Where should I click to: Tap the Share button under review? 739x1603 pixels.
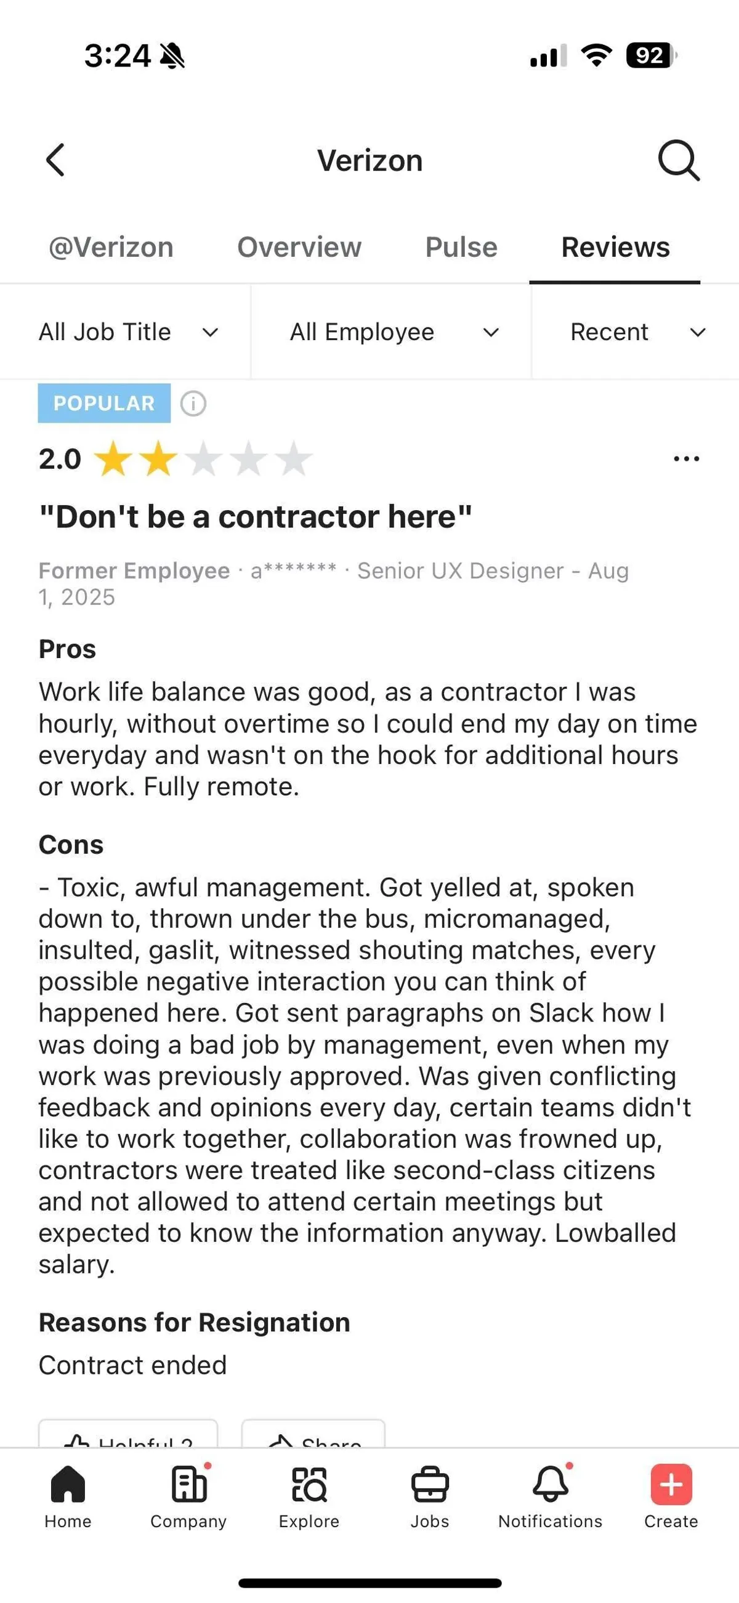(x=313, y=1437)
